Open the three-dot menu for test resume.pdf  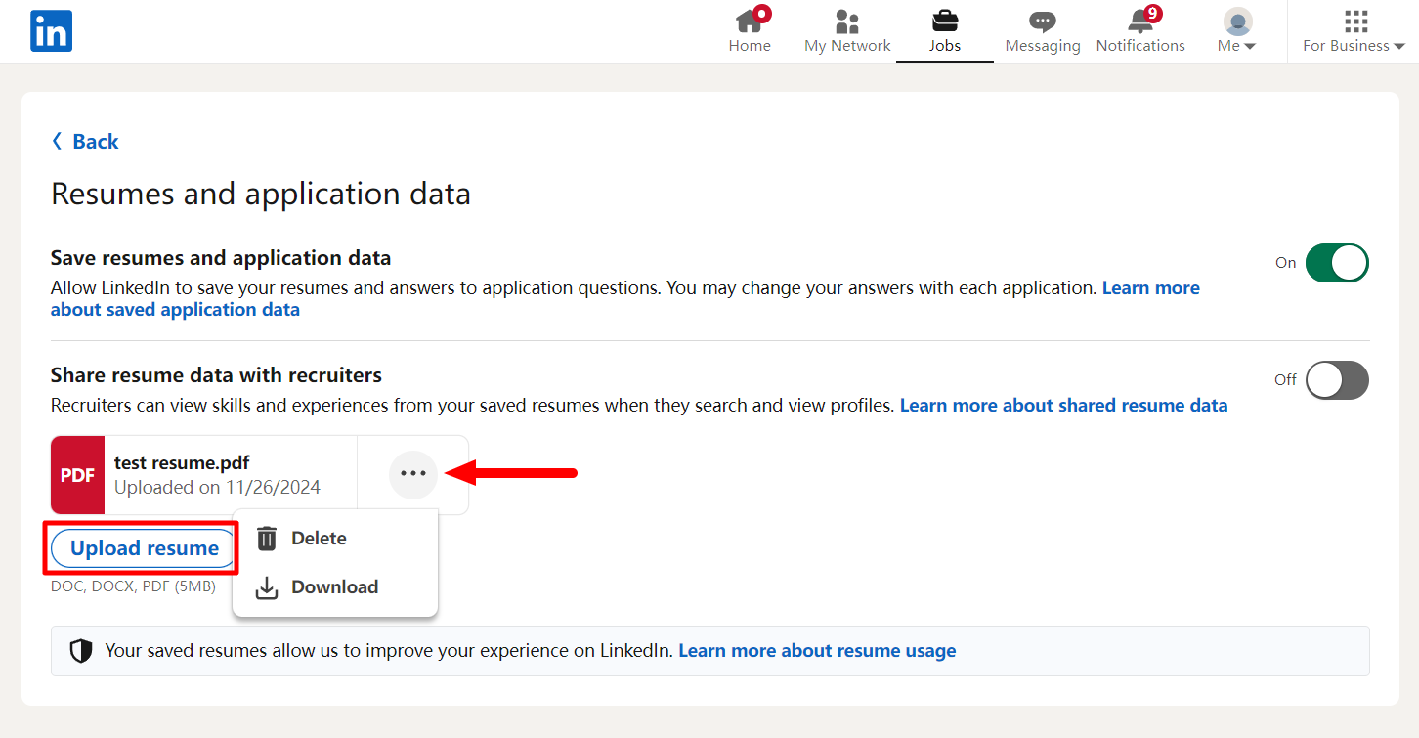(x=413, y=473)
